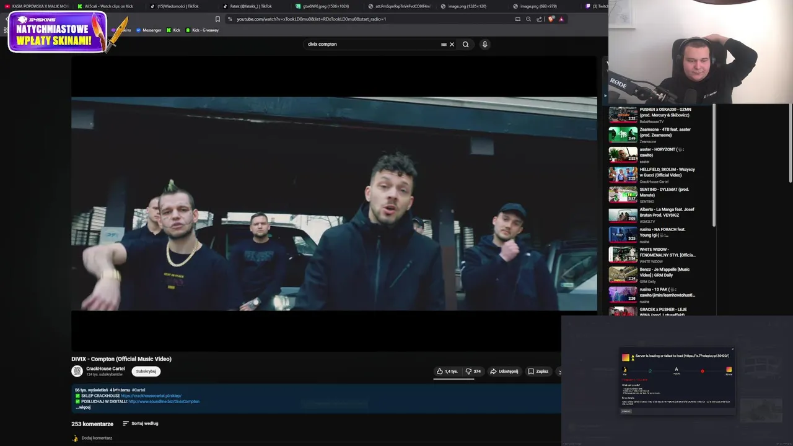Open Benzz - Je M'appelle title
The width and height of the screenshot is (793, 446).
[x=665, y=272]
